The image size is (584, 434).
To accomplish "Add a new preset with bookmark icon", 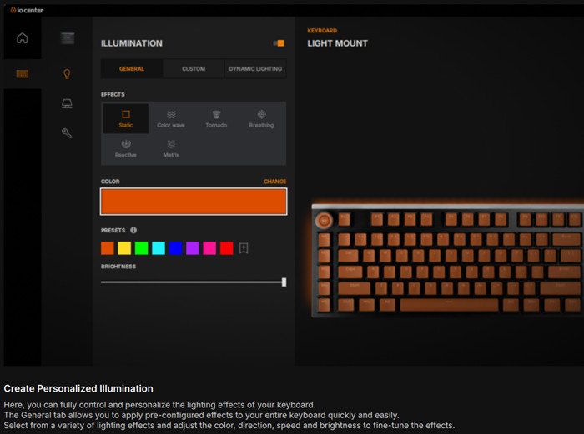I will click(x=244, y=248).
